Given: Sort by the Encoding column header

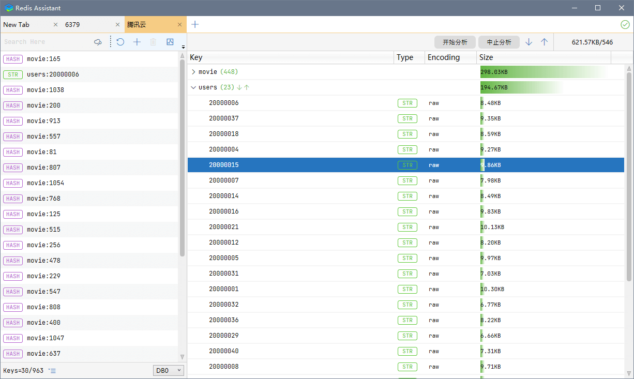Looking at the screenshot, I should [x=451, y=57].
